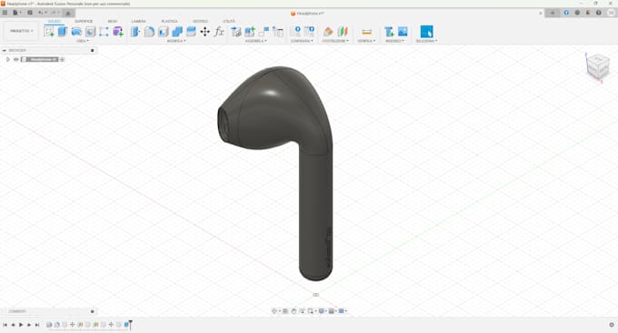The width and height of the screenshot is (618, 333).
Task: Select the Shell tool icon
Action: coord(164,32)
